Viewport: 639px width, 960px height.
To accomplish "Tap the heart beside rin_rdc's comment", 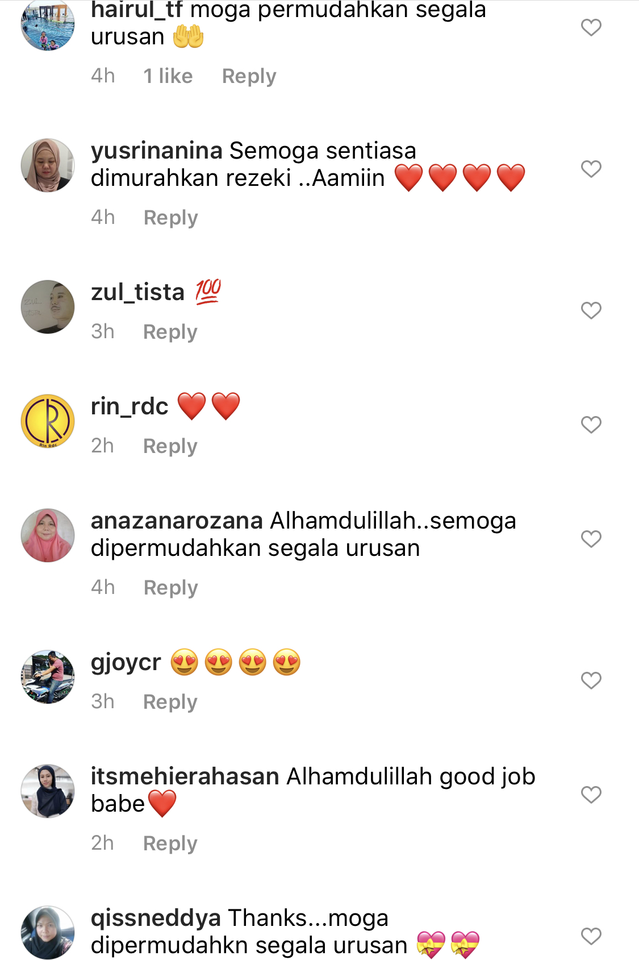I will point(591,425).
